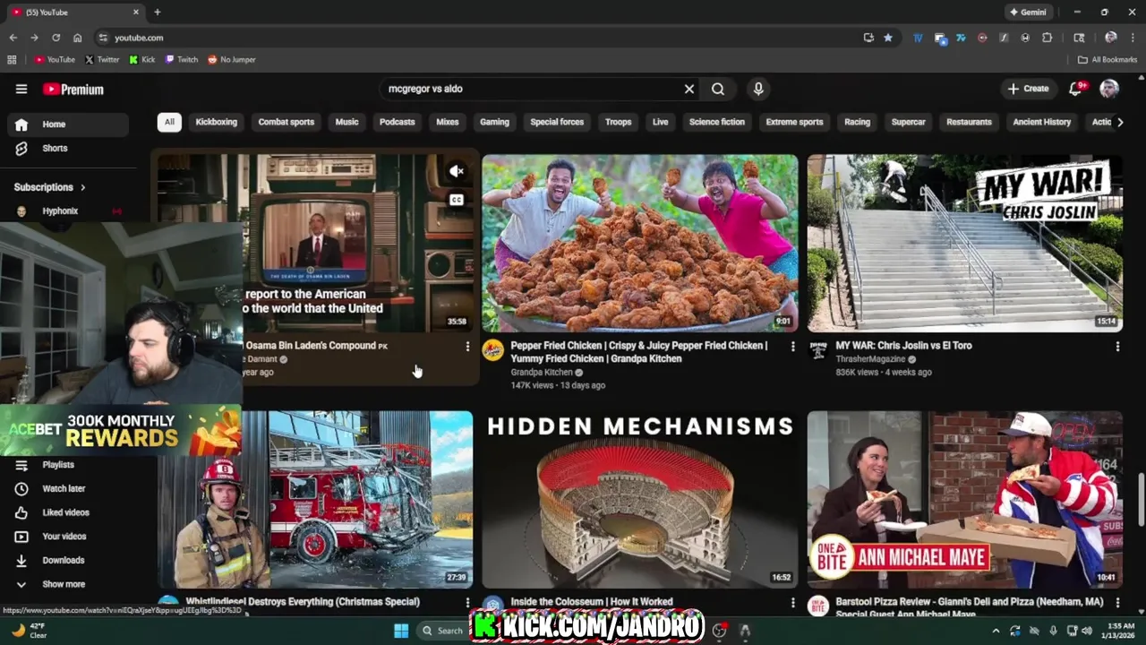This screenshot has width=1146, height=645.
Task: Open options for Whistlindiesel video
Action: 466,603
